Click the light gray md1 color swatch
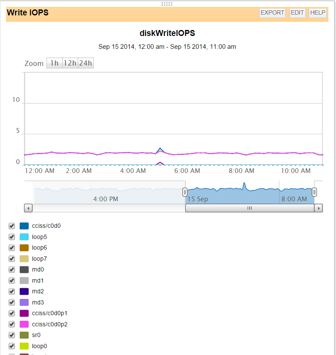This screenshot has width=336, height=355. (x=24, y=280)
